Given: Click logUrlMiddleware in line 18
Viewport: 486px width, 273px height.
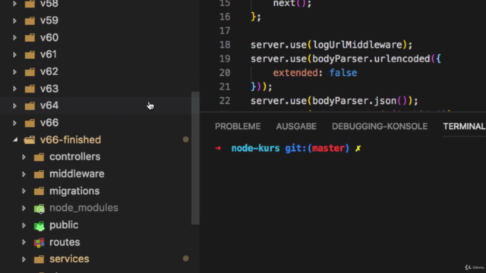Looking at the screenshot, I should coord(358,45).
